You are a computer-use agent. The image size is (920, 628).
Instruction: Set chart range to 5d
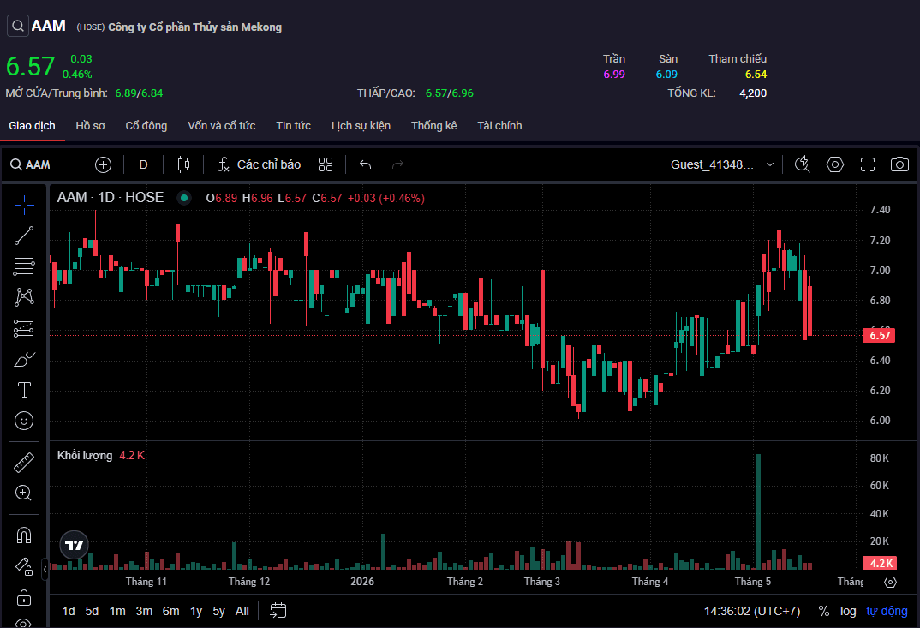[x=93, y=611]
